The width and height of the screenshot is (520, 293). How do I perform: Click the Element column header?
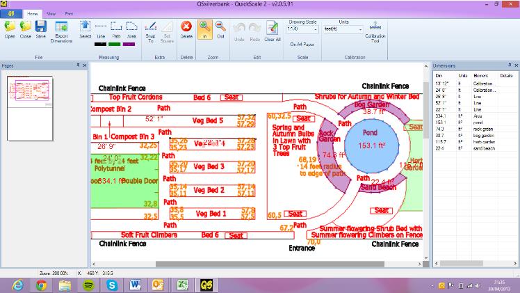(x=481, y=76)
